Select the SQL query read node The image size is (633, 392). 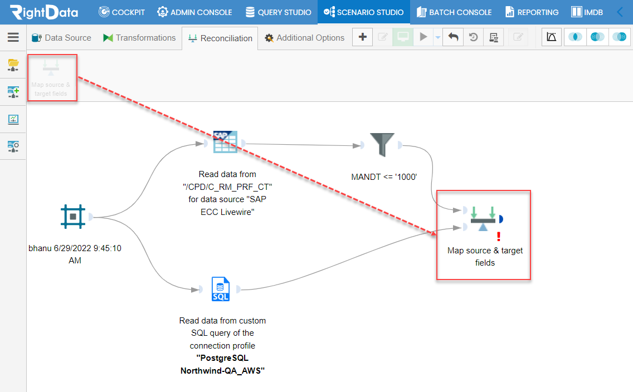[x=221, y=289]
